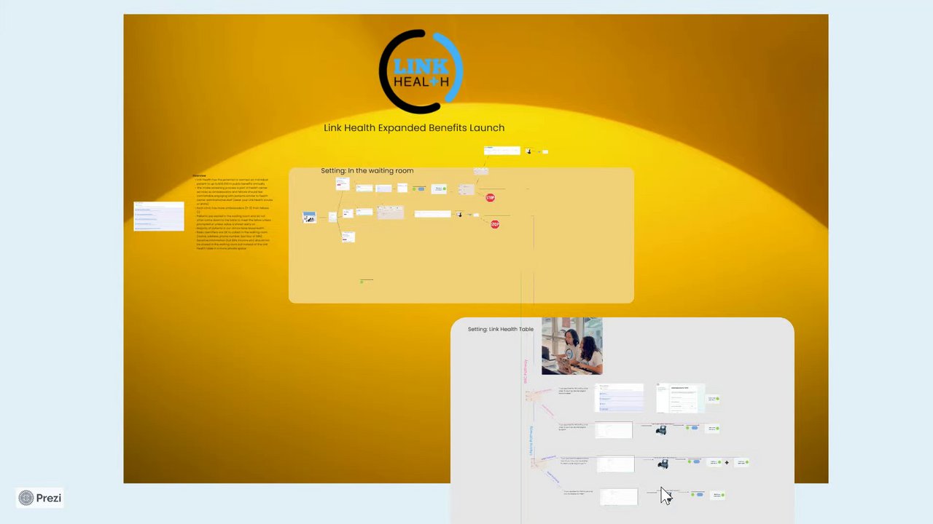Open the 'Setting: Link Health Table' topic
933x524 pixels.
501,329
